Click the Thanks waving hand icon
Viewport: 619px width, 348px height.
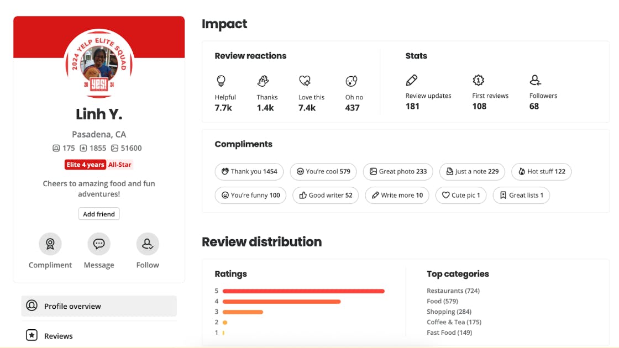click(x=263, y=81)
